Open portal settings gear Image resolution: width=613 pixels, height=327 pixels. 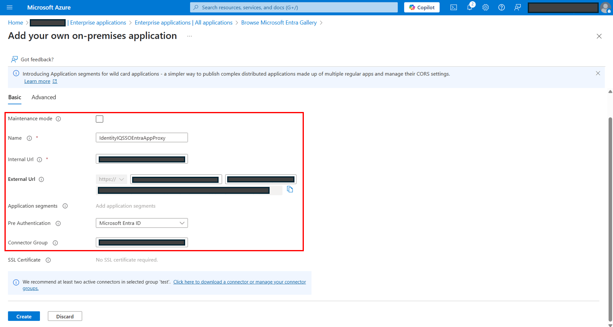click(x=485, y=7)
